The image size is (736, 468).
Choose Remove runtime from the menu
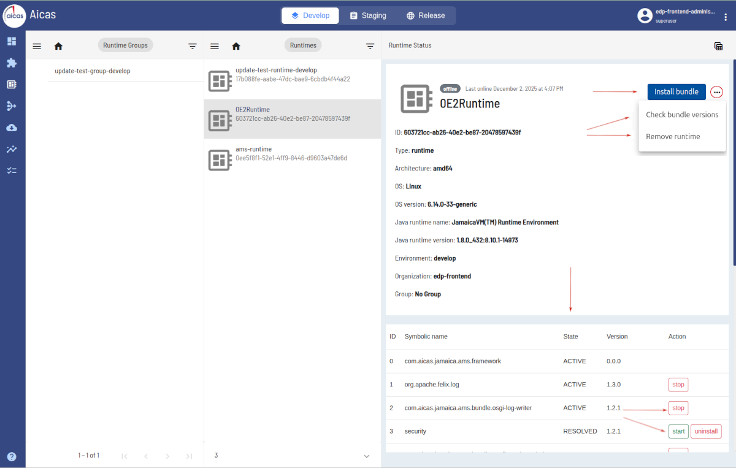tap(673, 137)
